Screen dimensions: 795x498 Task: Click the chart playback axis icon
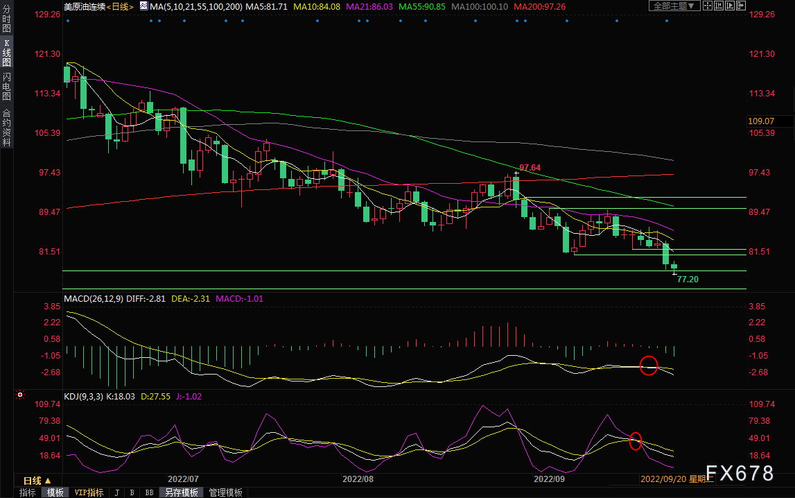tap(730, 6)
